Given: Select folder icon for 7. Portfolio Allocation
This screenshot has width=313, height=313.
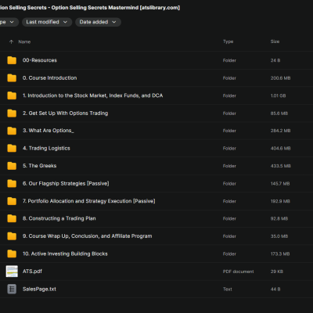Looking at the screenshot, I should (x=12, y=201).
